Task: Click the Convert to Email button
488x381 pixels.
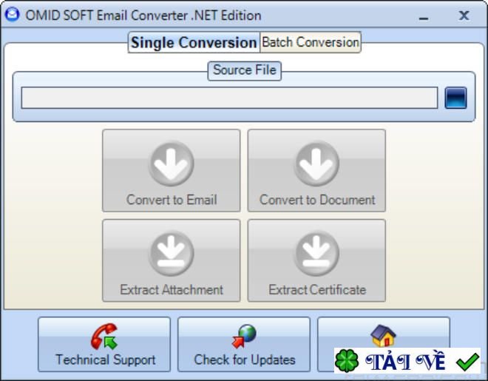Action: point(172,171)
